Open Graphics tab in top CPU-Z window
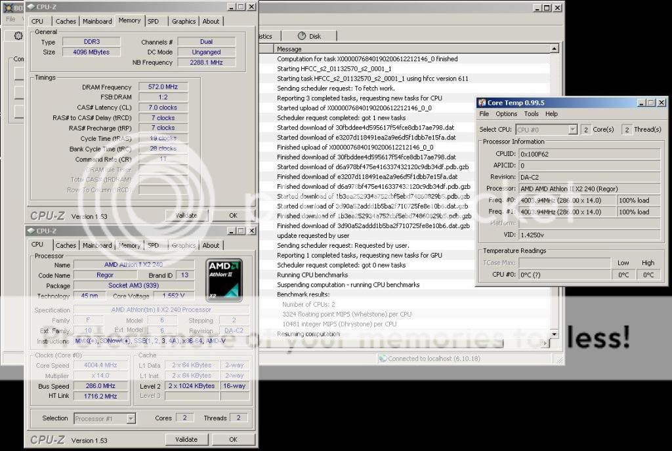Image resolution: width=672 pixels, height=451 pixels. pos(184,21)
